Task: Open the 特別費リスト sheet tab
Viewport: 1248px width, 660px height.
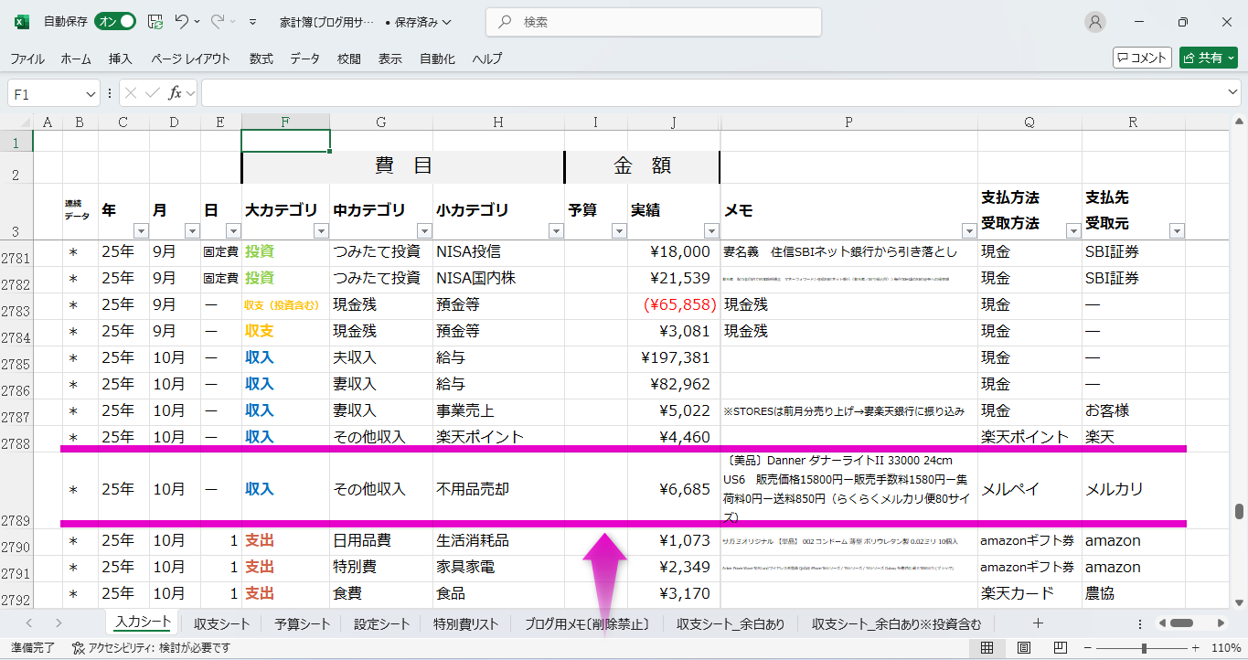Action: (465, 624)
